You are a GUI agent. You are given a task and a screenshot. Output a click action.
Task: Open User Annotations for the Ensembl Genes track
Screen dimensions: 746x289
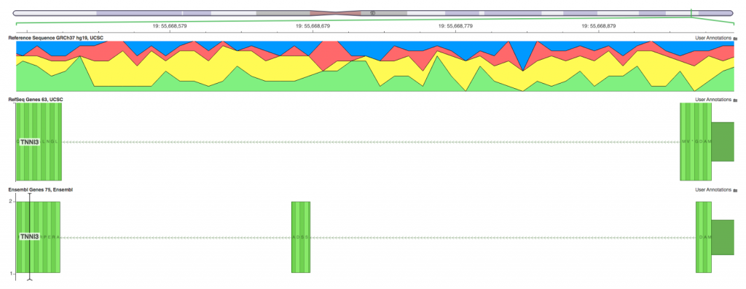pyautogui.click(x=713, y=189)
